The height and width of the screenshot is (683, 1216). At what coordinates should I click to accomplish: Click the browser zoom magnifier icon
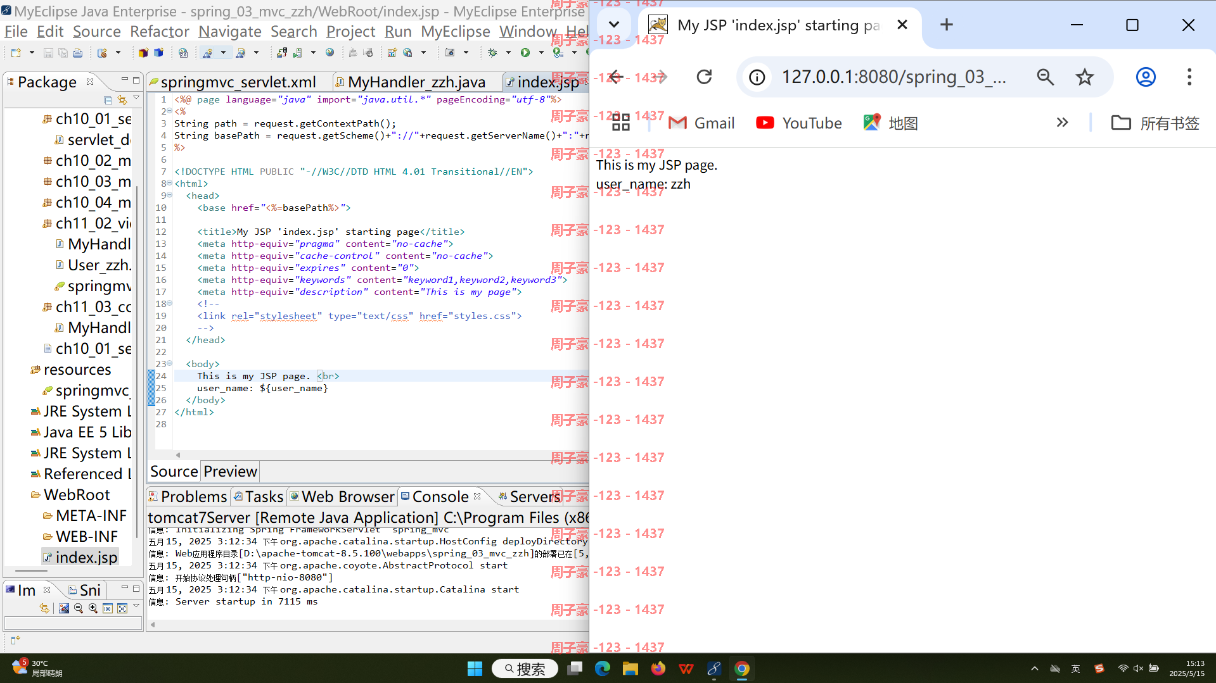pyautogui.click(x=1045, y=77)
